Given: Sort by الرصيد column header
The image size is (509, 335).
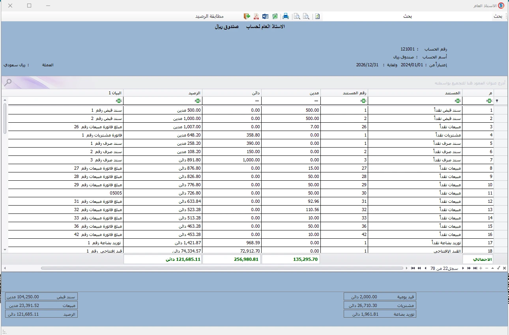Looking at the screenshot, I should 163,93.
